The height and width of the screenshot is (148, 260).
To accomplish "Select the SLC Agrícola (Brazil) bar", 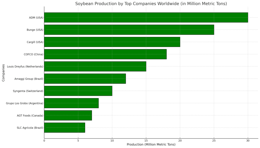I will [x=64, y=128].
